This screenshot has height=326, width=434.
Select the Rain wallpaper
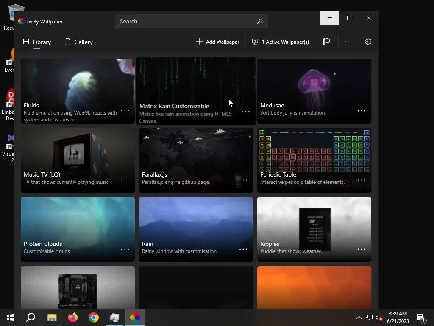(x=196, y=229)
